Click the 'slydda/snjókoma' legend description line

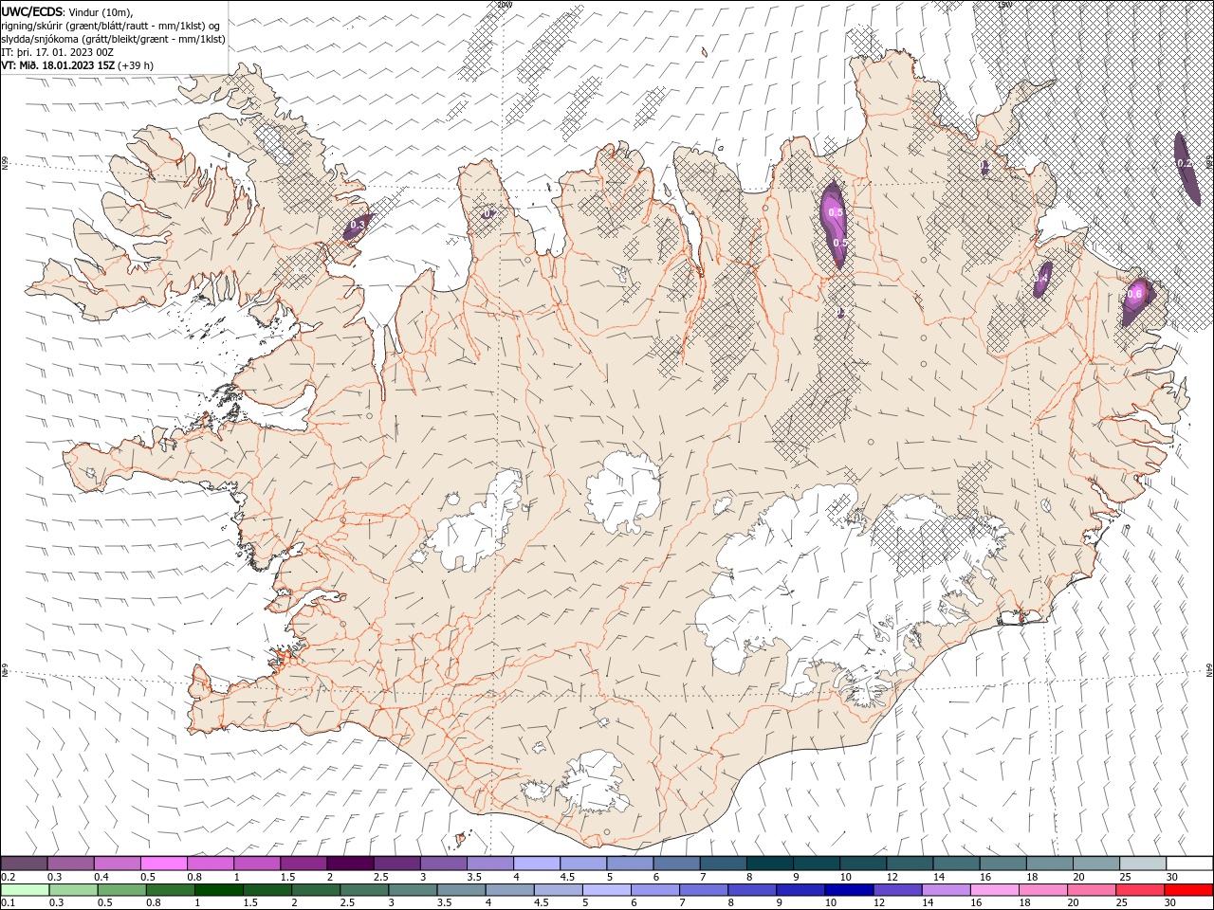[x=113, y=39]
